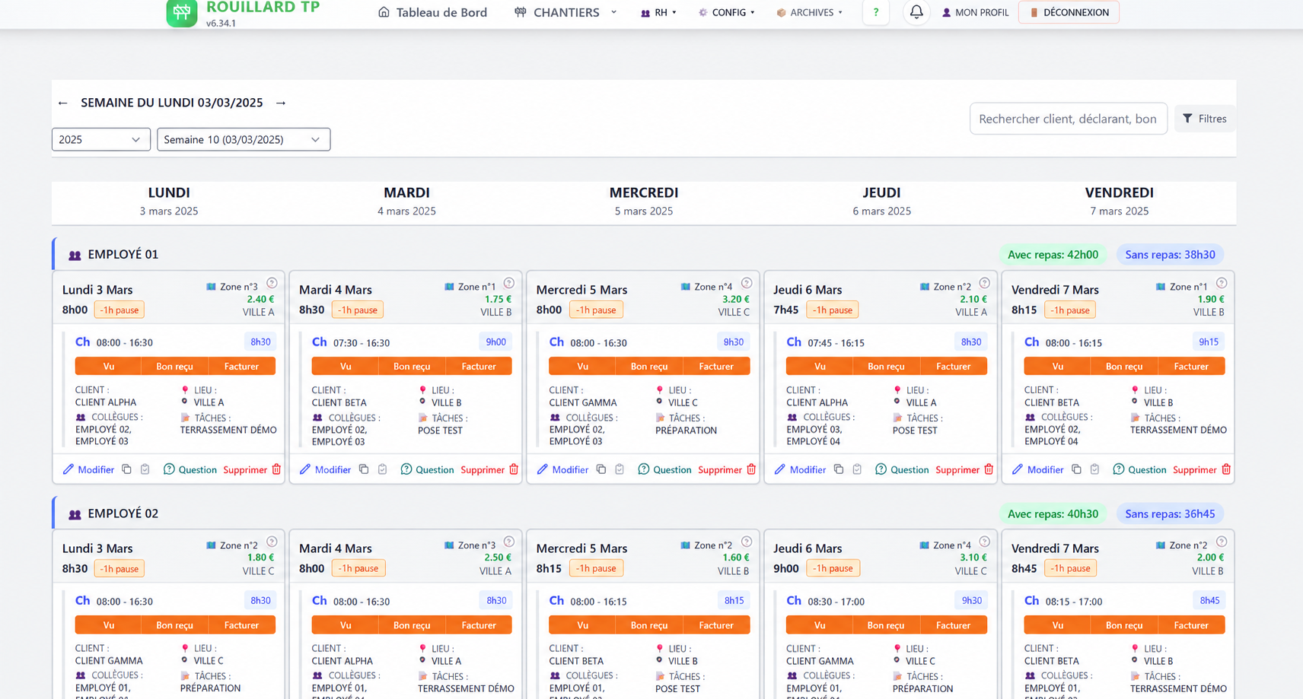Viewport: 1303px width, 699px height.
Task: Duplicate Employé 01's Mercredi 5 Mars entry (copy icon)
Action: click(601, 469)
